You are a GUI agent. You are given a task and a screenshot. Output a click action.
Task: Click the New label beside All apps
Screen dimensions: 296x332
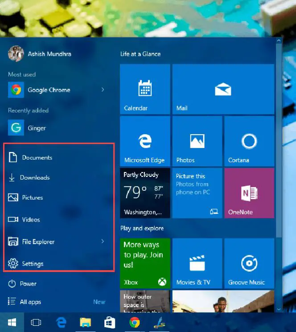(x=99, y=302)
